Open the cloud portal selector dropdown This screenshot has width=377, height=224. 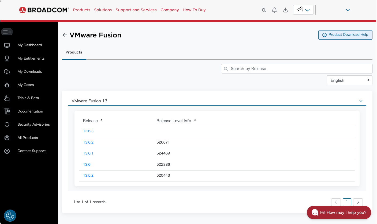tap(303, 10)
